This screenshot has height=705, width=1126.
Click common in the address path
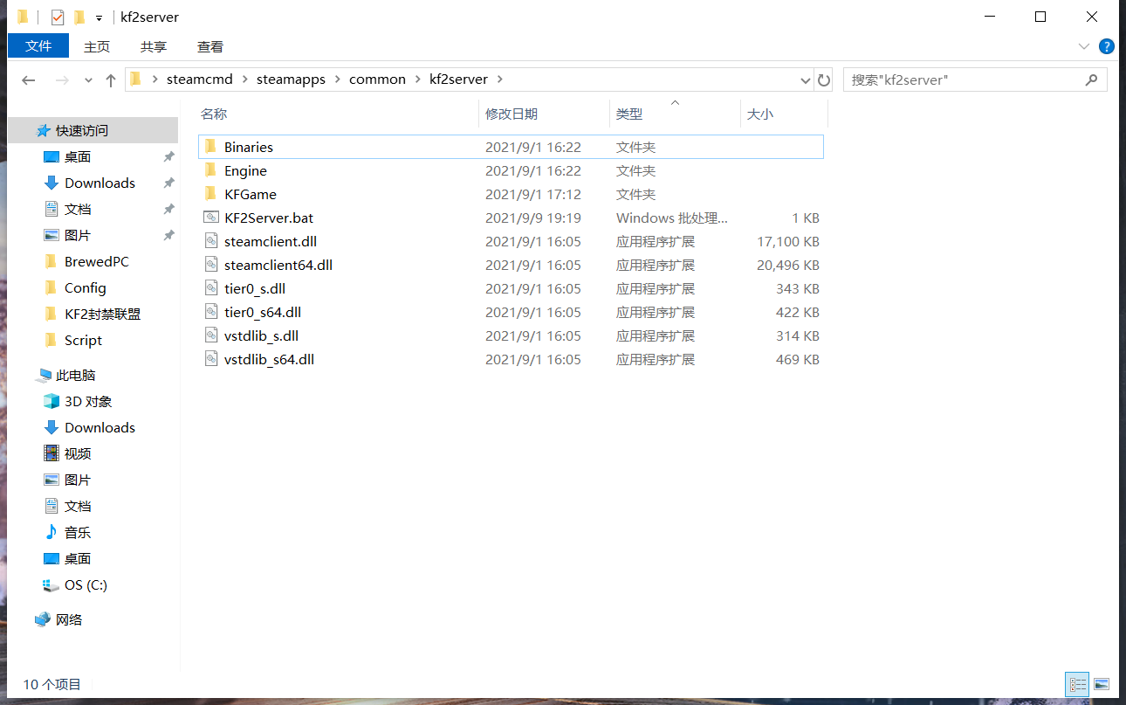[x=377, y=79]
